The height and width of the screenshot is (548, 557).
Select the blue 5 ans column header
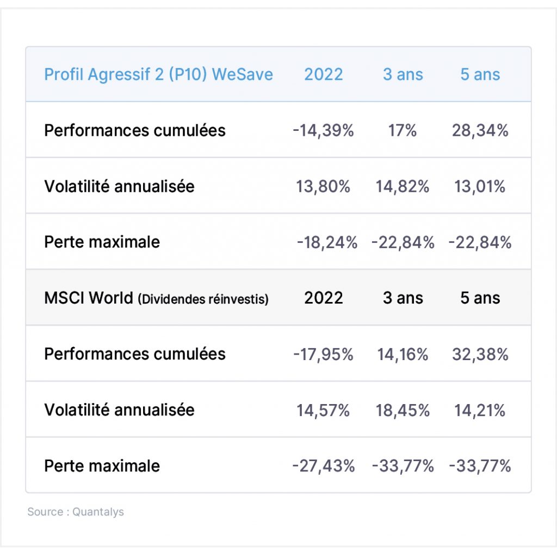pyautogui.click(x=480, y=74)
